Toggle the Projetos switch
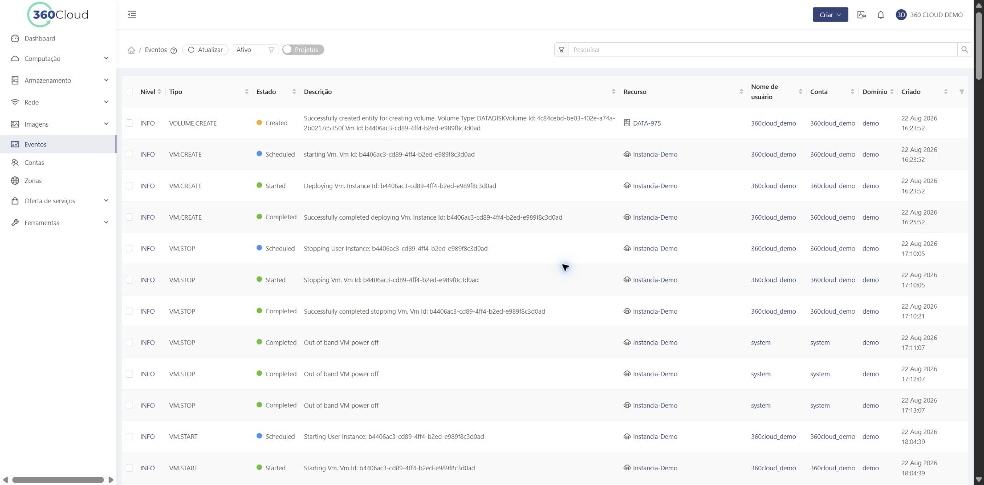Image resolution: width=984 pixels, height=485 pixels. [x=303, y=50]
